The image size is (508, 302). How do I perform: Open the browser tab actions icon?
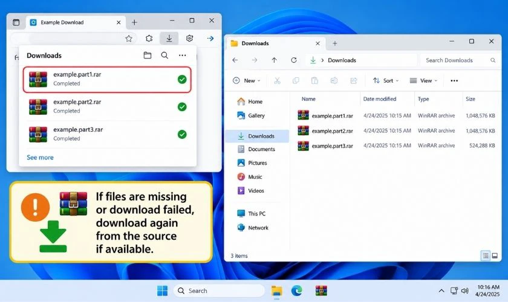pyautogui.click(x=16, y=22)
